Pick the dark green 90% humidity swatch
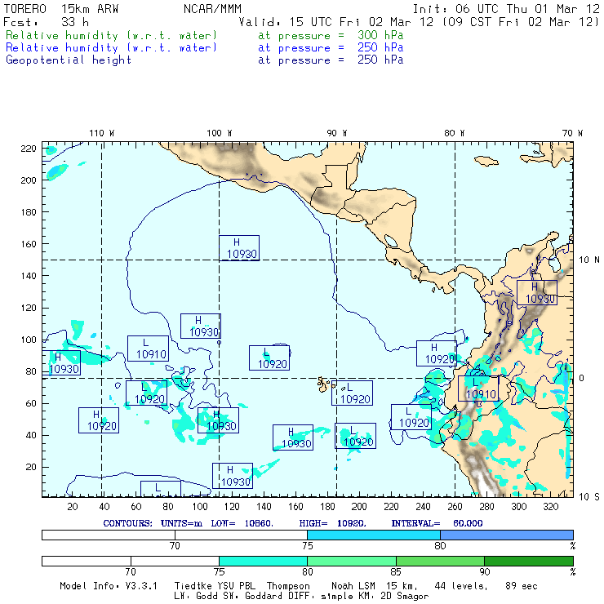This screenshot has height=604, width=604. tap(528, 562)
